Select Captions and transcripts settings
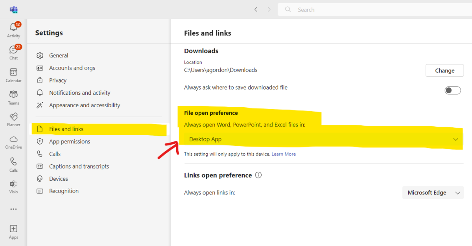 (79, 166)
